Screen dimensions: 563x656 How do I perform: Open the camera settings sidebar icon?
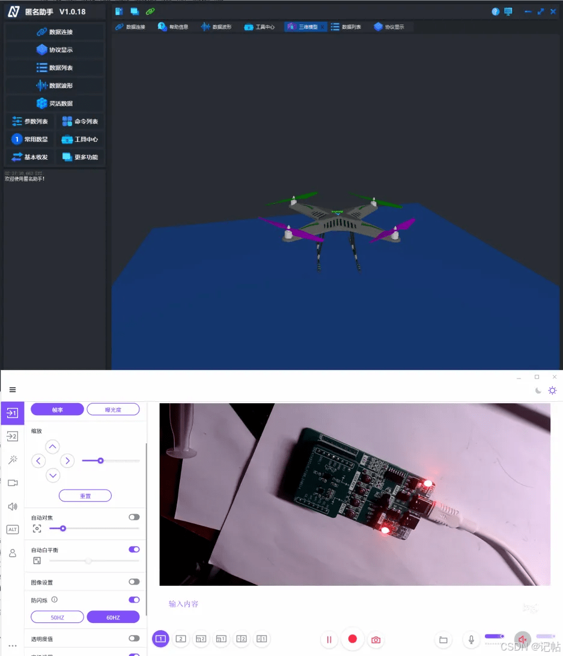13,483
